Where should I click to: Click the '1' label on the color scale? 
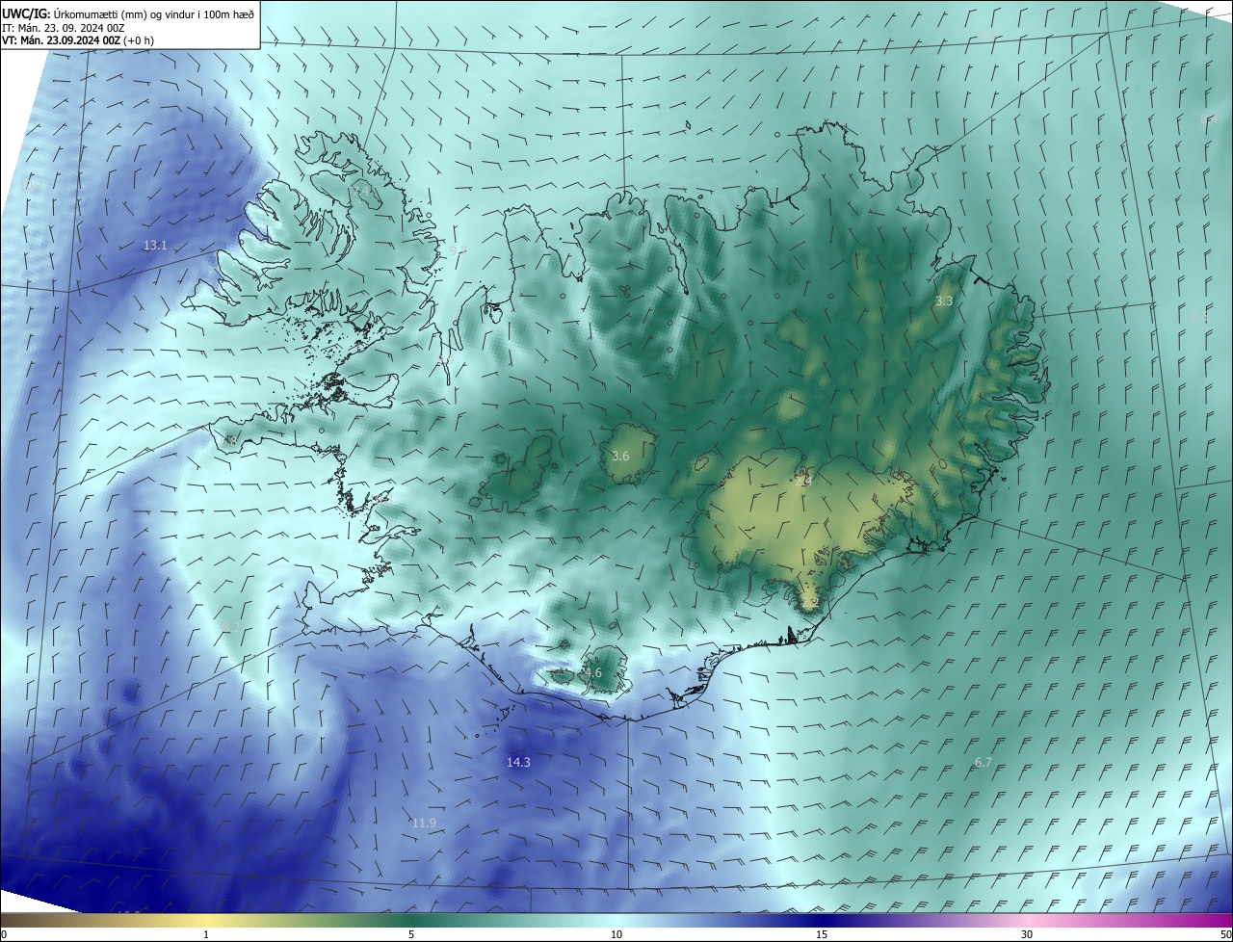[206, 934]
